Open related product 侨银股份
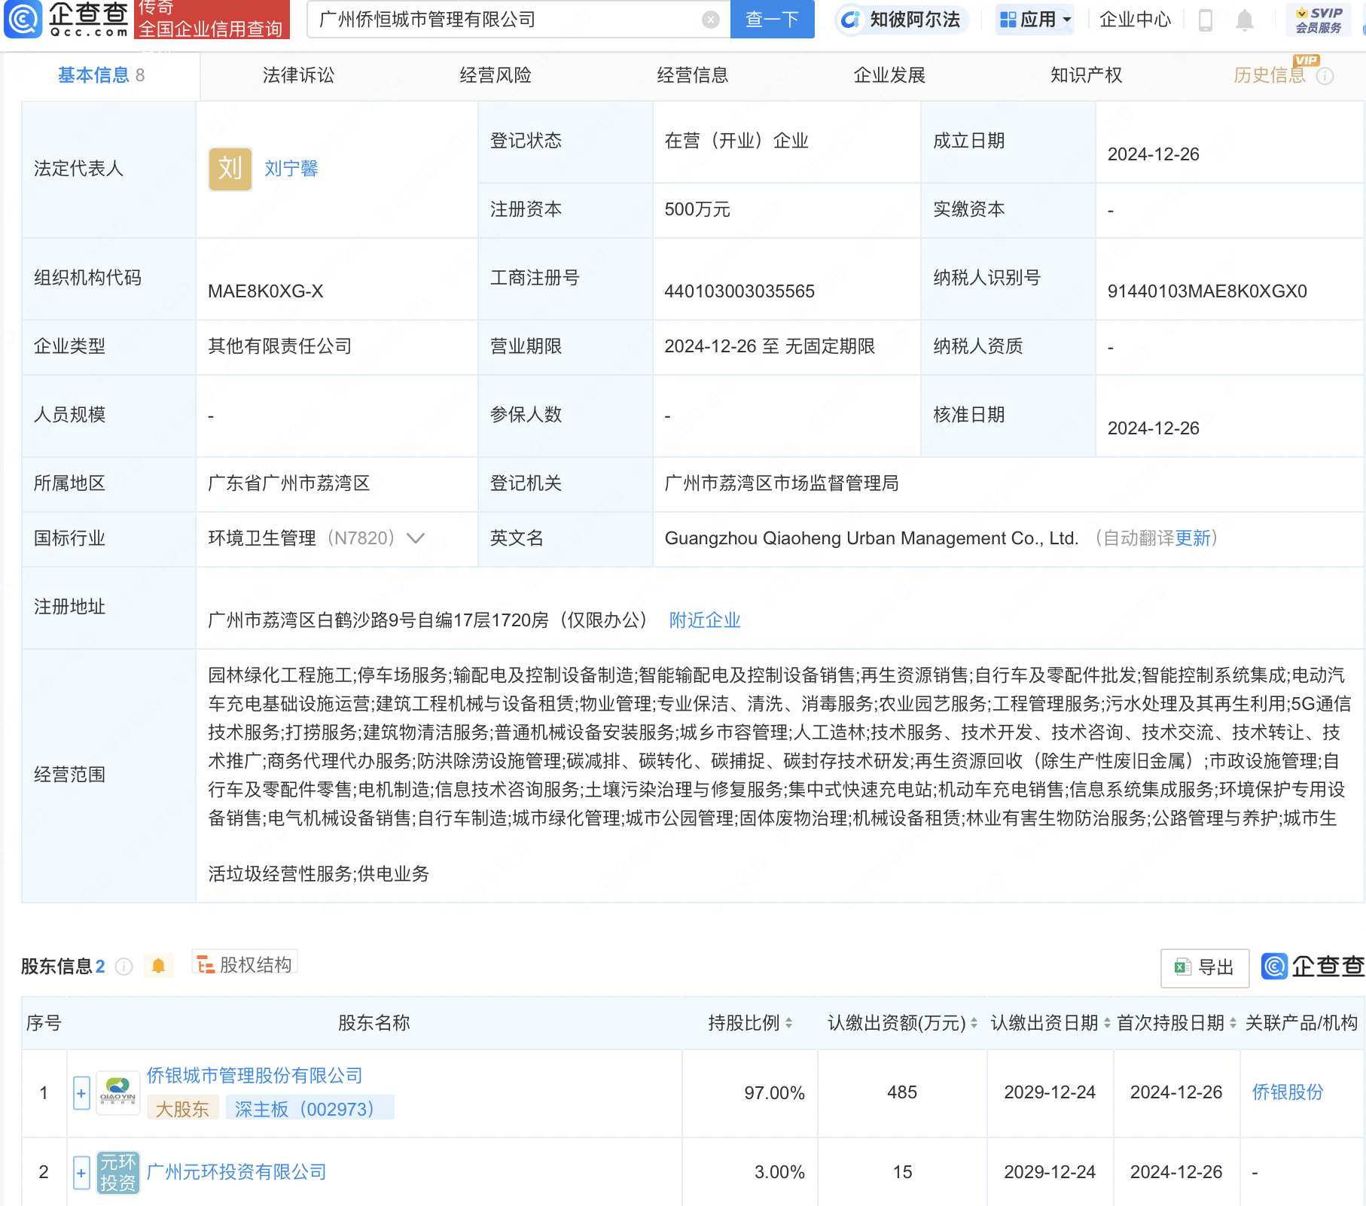This screenshot has height=1206, width=1366. point(1288,1092)
